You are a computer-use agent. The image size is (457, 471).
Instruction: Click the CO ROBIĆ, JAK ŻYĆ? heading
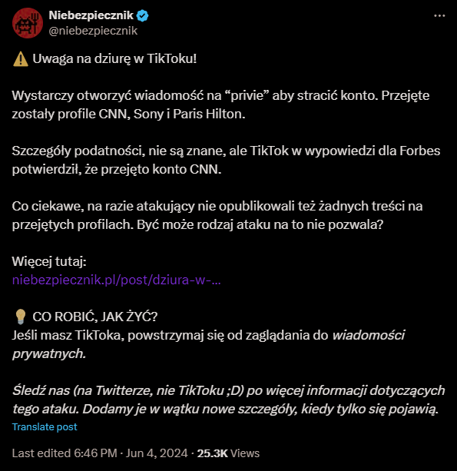pyautogui.click(x=95, y=317)
